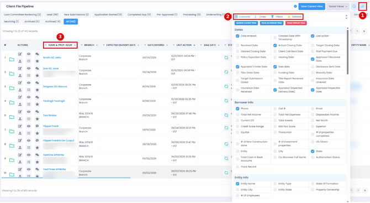Image resolution: width=370 pixels, height=203 pixels.
Task: View Test Broker file via eye icon
Action: (29, 112)
